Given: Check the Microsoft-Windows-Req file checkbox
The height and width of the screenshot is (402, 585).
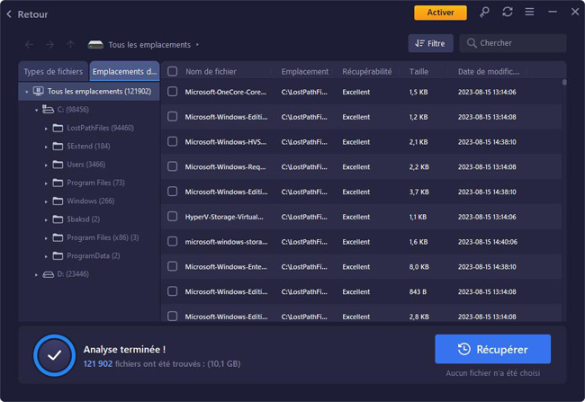Looking at the screenshot, I should tap(173, 166).
